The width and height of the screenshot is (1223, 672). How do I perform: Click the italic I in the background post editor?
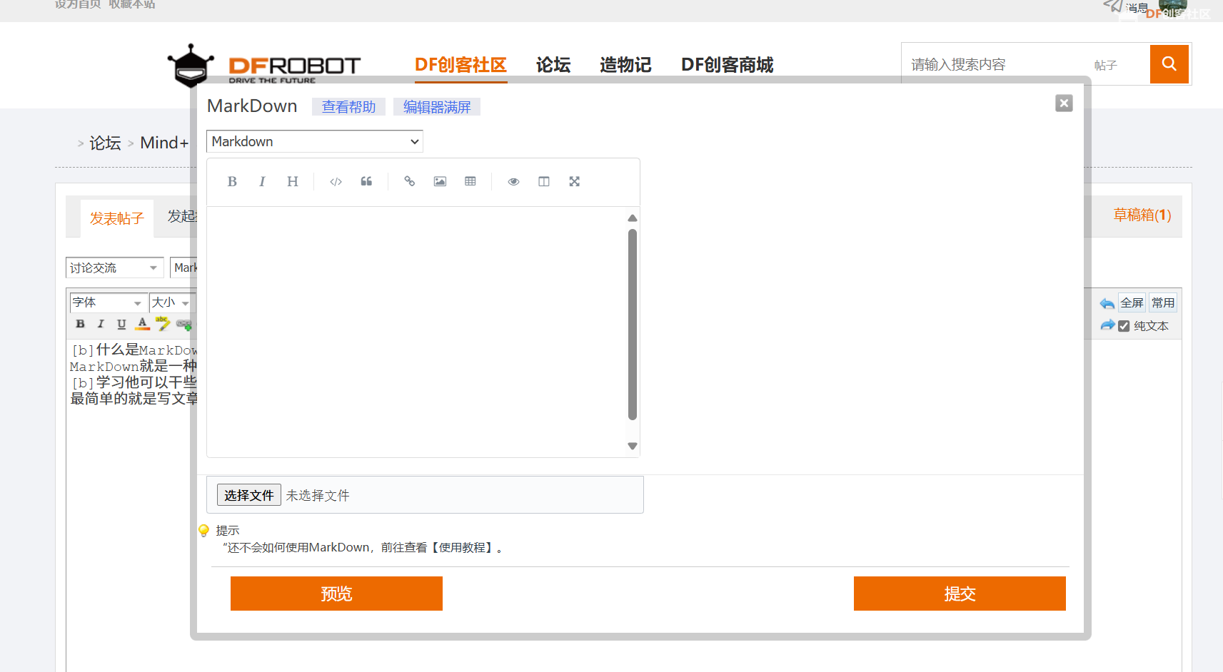tap(101, 324)
